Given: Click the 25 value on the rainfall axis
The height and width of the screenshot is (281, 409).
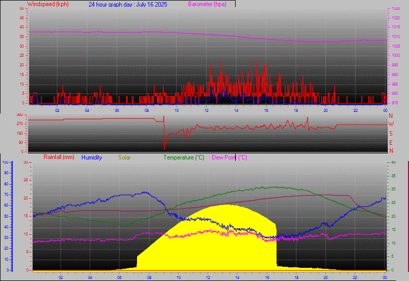Looking at the screenshot, I should tap(26, 180).
